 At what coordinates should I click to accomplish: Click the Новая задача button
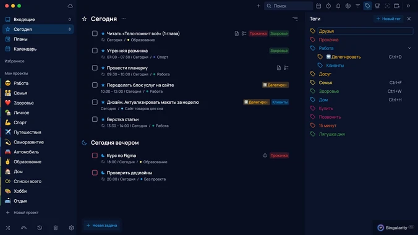point(101,225)
